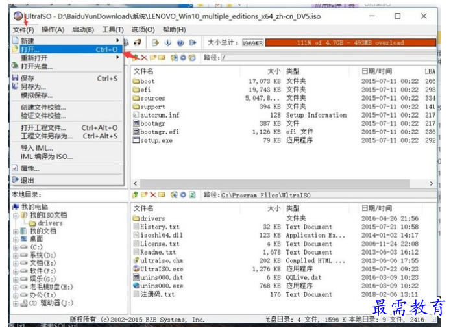This screenshot has height=328, width=451.
Task: Choose 属性... menu entry
Action: pos(67,168)
